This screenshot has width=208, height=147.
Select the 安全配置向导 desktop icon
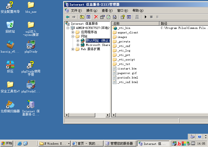10,7
